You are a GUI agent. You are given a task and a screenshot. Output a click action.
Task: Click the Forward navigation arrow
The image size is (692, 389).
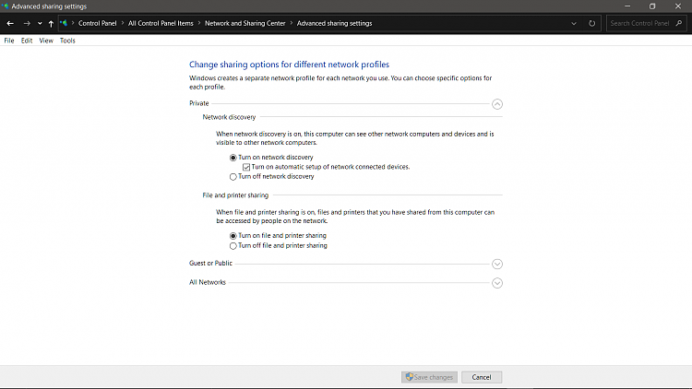pos(27,23)
